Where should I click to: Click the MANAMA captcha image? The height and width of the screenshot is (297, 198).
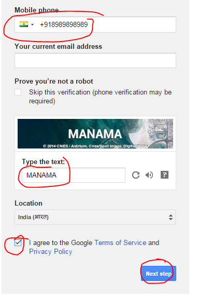pos(95,134)
